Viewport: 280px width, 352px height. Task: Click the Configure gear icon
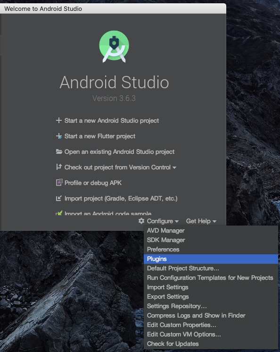(141, 221)
